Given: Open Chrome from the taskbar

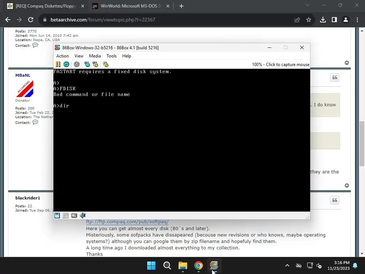Looking at the screenshot, I should tap(198, 265).
